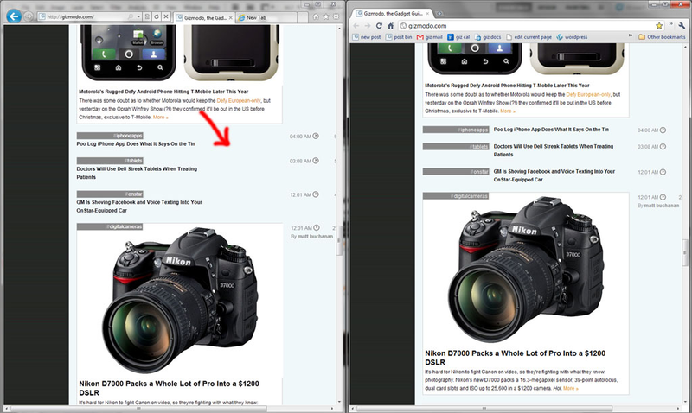
Task: Open 'Doctors Will Use Dell Streak Tablets' in IE
Action: (137, 173)
